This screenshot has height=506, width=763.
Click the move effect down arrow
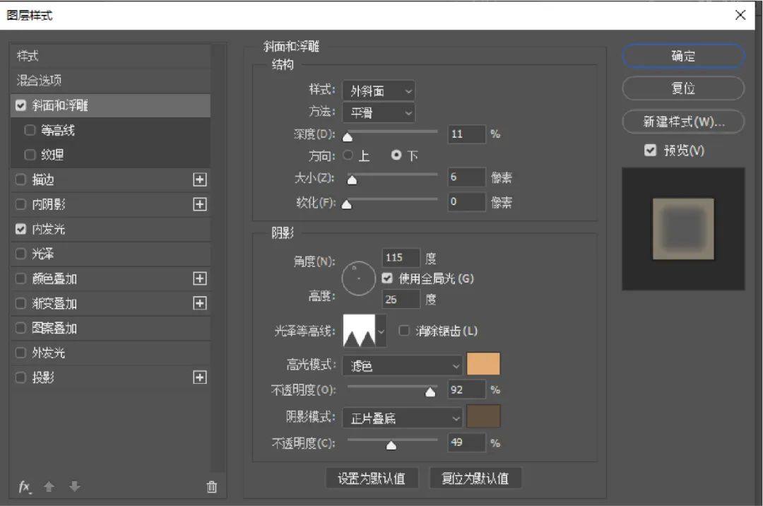coord(75,487)
